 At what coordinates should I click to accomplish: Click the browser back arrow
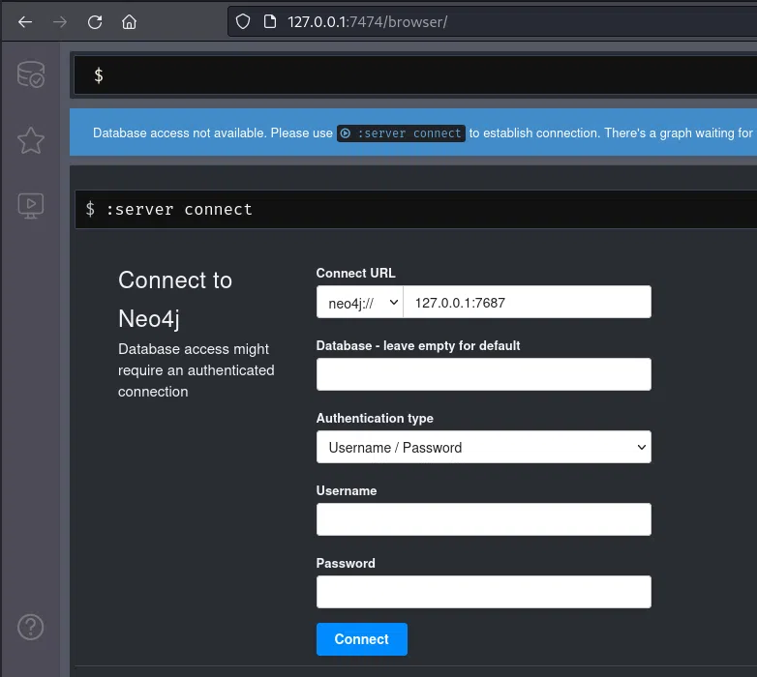25,21
